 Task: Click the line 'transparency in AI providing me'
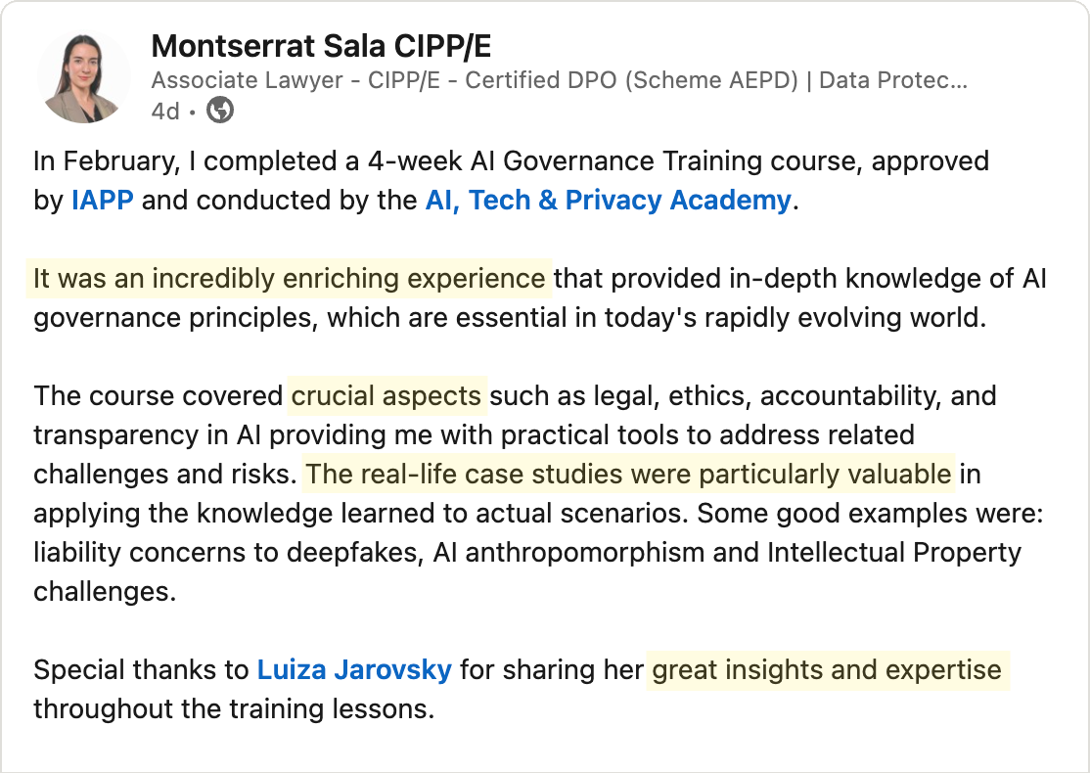coord(475,435)
